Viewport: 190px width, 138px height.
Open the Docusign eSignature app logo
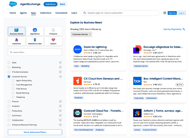tap(137, 49)
